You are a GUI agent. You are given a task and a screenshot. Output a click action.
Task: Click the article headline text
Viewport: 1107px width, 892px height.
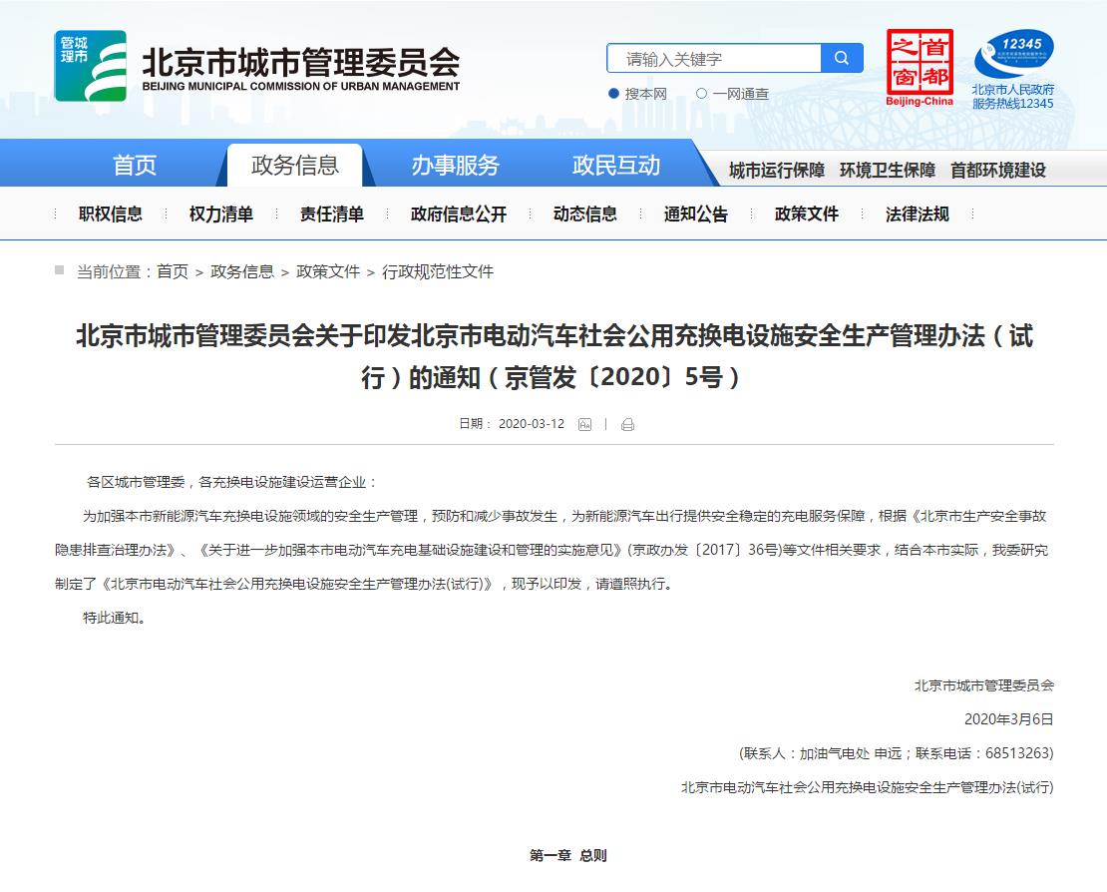point(554,356)
